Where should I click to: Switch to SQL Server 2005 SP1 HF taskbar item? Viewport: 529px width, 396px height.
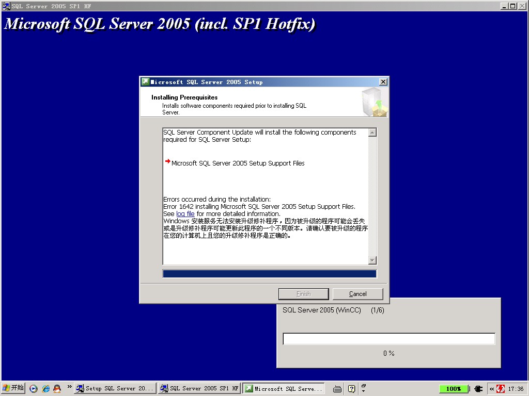pyautogui.click(x=199, y=389)
